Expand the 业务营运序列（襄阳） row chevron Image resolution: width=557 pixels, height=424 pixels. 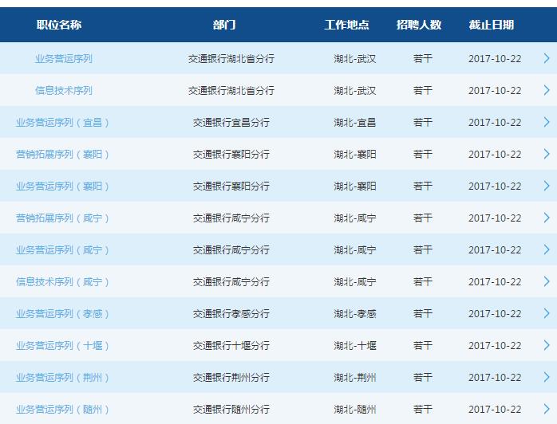point(546,186)
